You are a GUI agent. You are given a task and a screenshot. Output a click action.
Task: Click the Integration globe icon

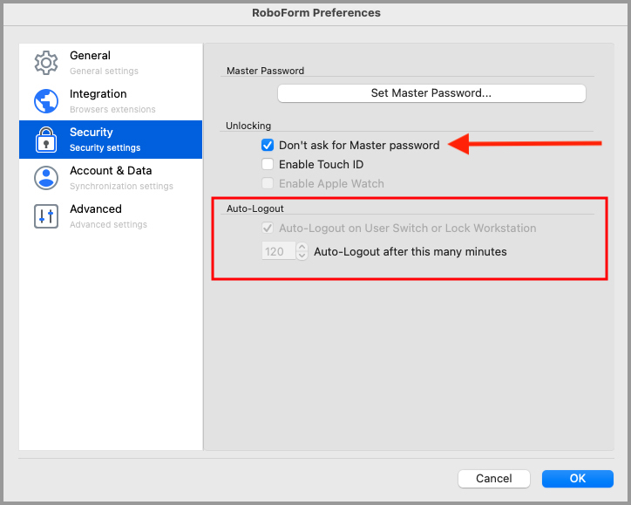pyautogui.click(x=46, y=101)
